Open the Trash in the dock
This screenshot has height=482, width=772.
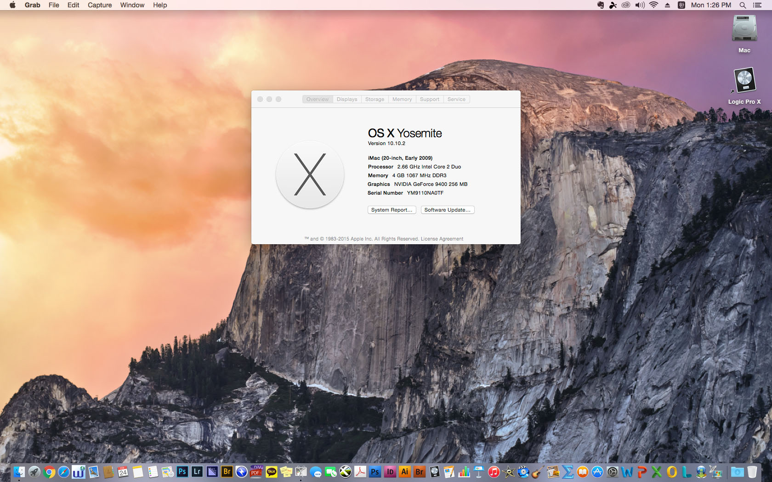(x=752, y=472)
